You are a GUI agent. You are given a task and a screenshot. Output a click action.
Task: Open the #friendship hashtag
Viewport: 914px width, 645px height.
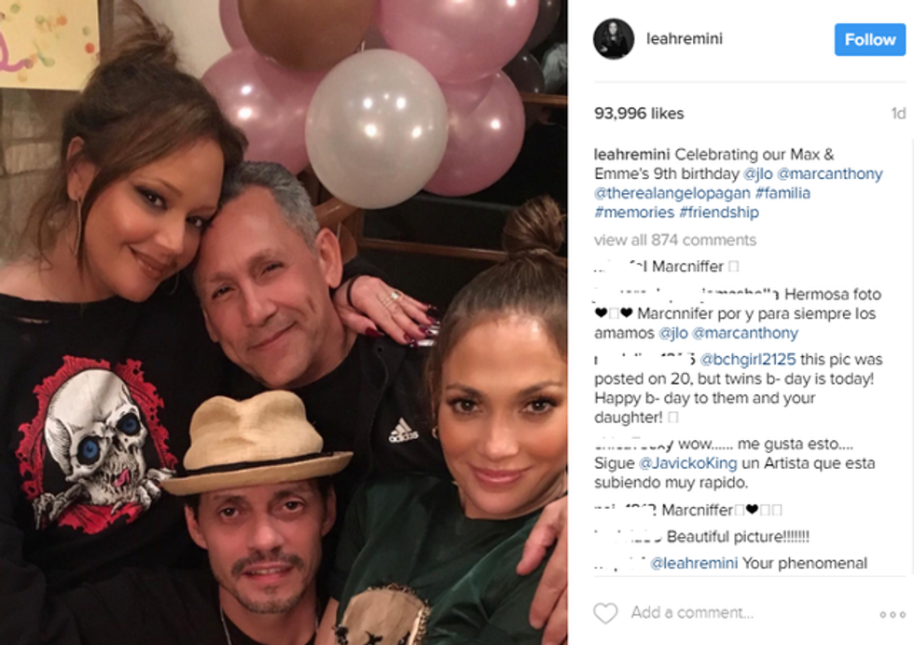point(719,213)
